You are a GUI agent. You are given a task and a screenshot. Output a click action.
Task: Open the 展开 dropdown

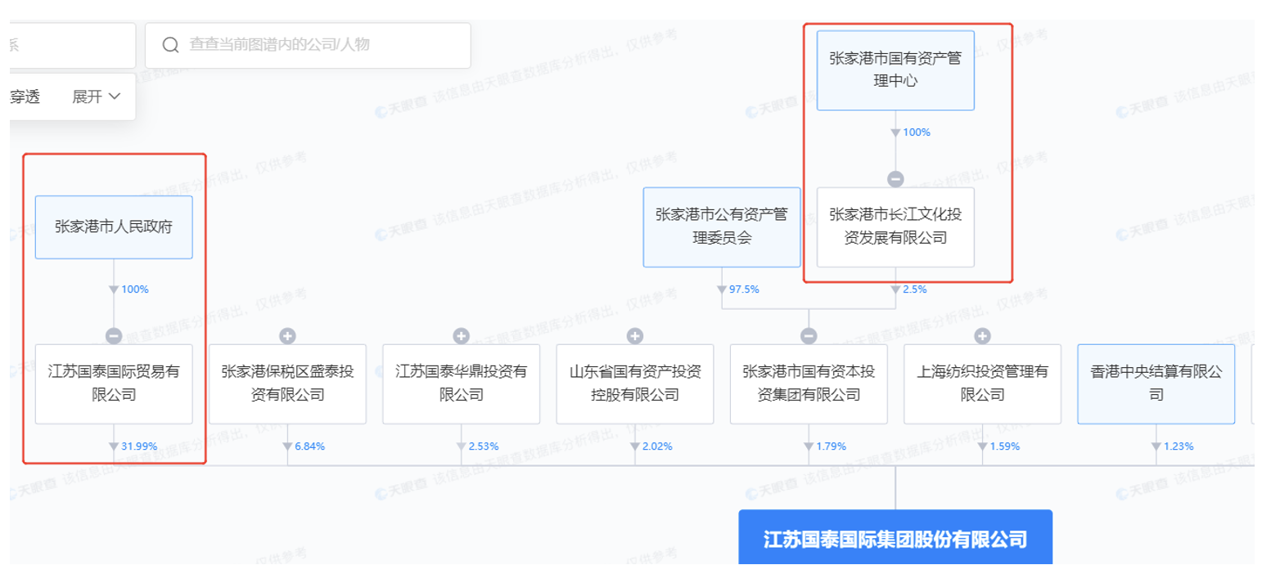97,96
